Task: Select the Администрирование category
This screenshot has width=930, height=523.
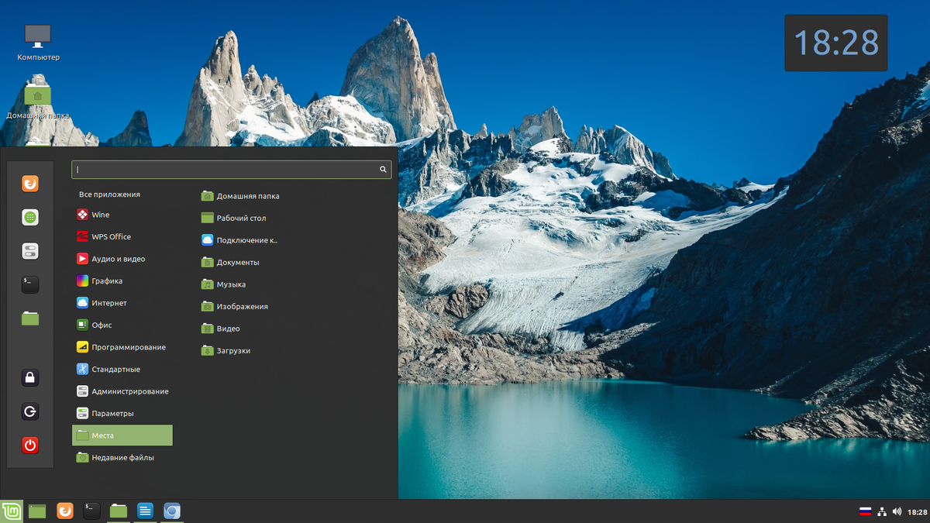Action: (122, 391)
